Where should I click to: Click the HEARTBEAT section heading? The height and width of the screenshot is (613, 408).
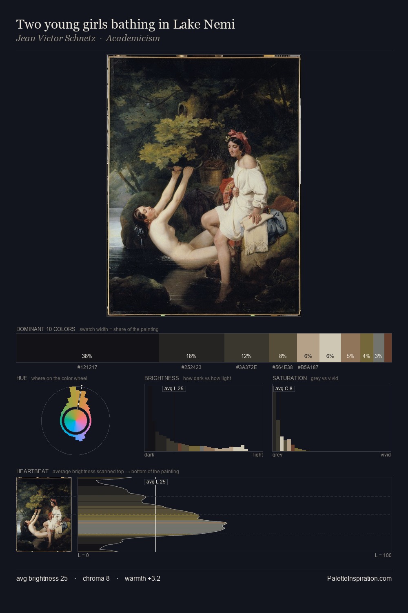[32, 471]
